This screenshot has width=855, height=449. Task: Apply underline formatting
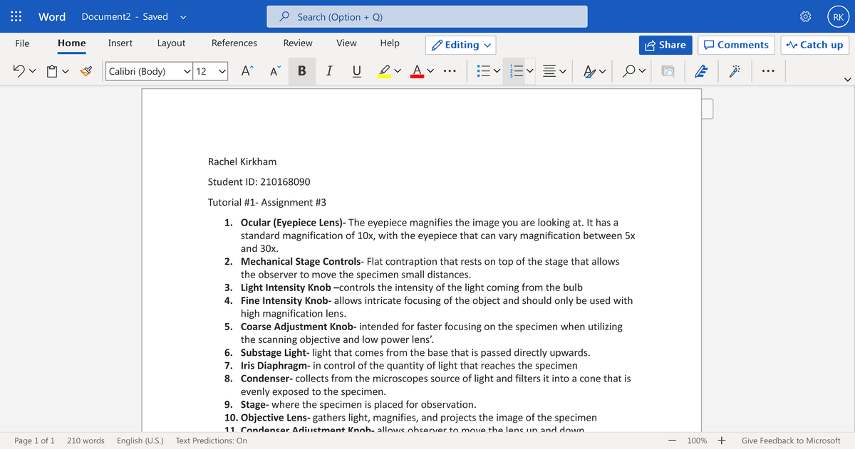pyautogui.click(x=356, y=70)
